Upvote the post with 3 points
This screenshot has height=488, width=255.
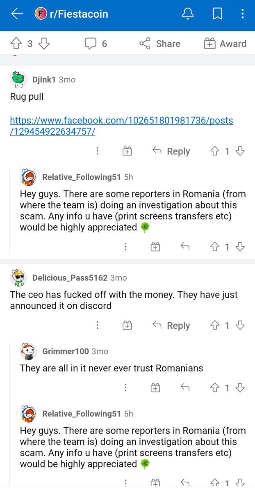pos(17,44)
